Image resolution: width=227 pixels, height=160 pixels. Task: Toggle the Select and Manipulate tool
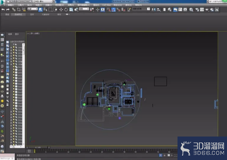click(98, 10)
